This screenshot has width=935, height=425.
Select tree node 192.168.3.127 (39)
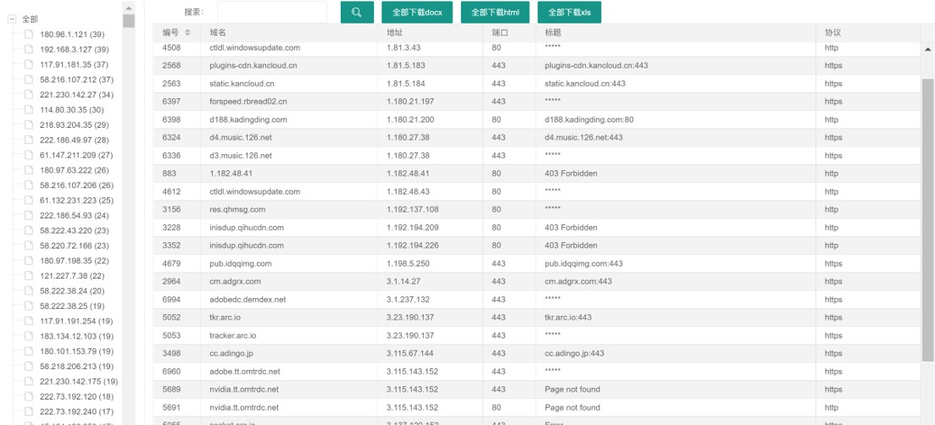[74, 50]
